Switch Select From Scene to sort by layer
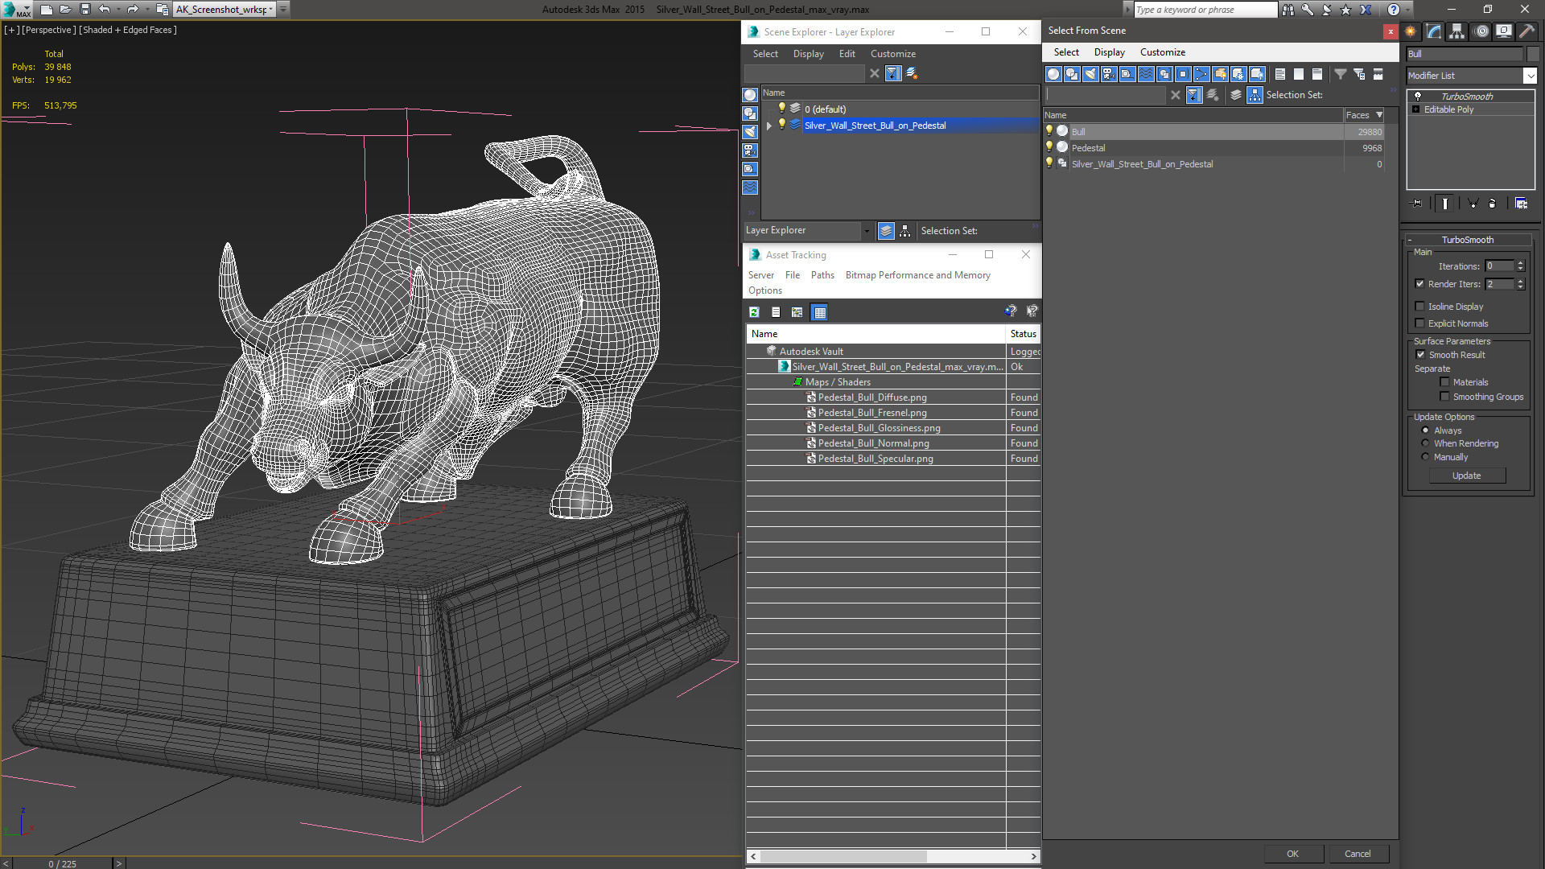The image size is (1545, 869). 1236,95
